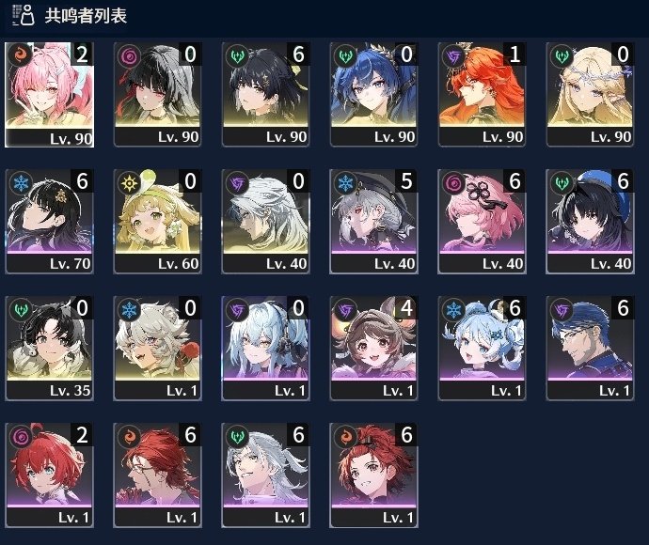Click the resonator list header icon
Image resolution: width=649 pixels, height=545 pixels.
[x=24, y=16]
